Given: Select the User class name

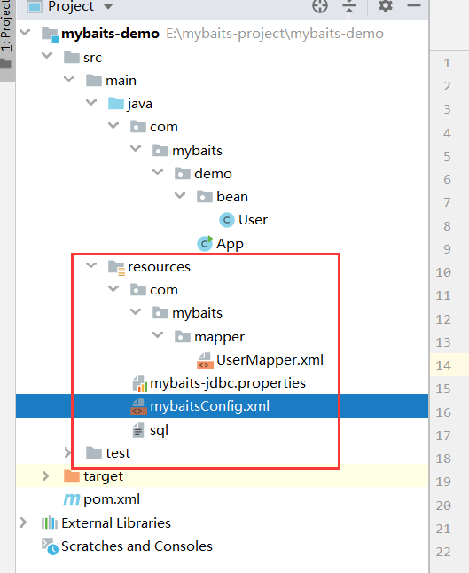Looking at the screenshot, I should pyautogui.click(x=253, y=220).
